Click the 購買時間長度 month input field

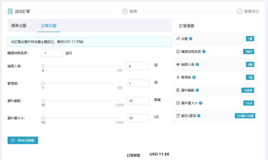(52, 53)
